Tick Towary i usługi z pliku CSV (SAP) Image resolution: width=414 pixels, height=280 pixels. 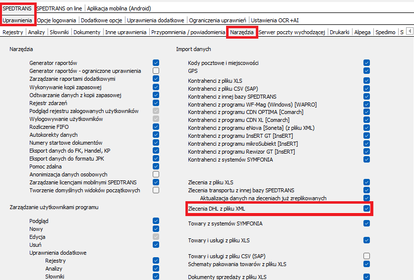pos(366,256)
